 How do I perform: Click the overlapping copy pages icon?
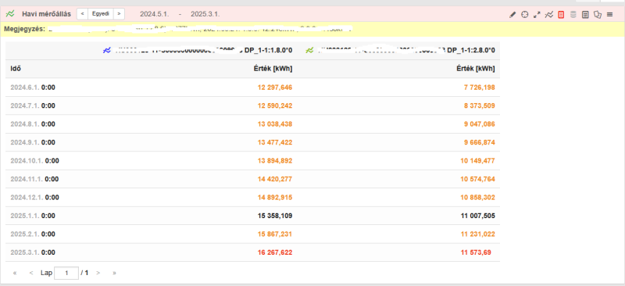(597, 15)
